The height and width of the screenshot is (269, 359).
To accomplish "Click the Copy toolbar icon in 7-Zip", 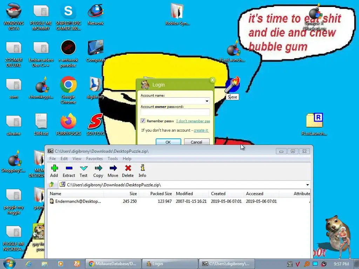I will [x=98, y=171].
